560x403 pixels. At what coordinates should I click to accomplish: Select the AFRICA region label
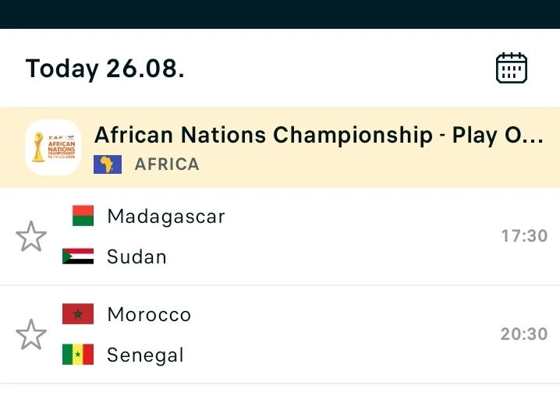pyautogui.click(x=167, y=164)
